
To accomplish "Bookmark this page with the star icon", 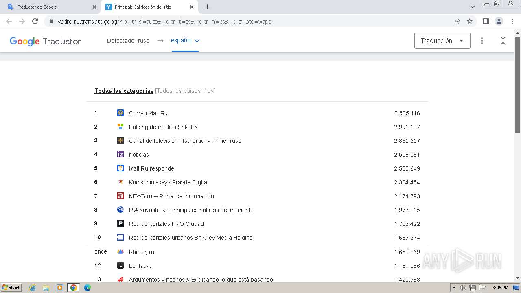I will coord(470,21).
